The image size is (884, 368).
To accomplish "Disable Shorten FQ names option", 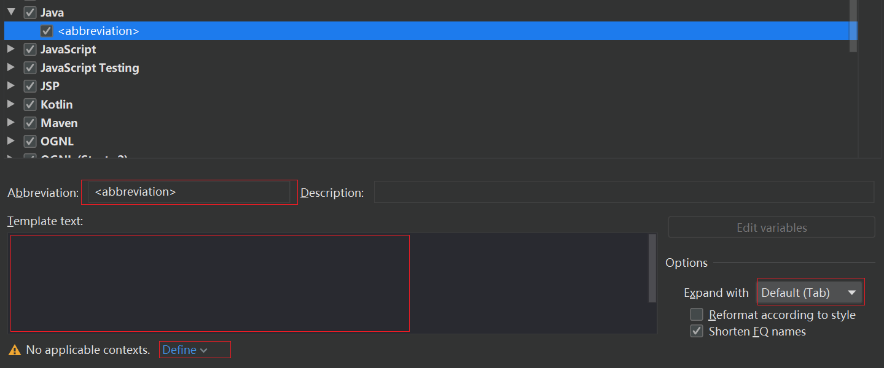I will (x=697, y=331).
